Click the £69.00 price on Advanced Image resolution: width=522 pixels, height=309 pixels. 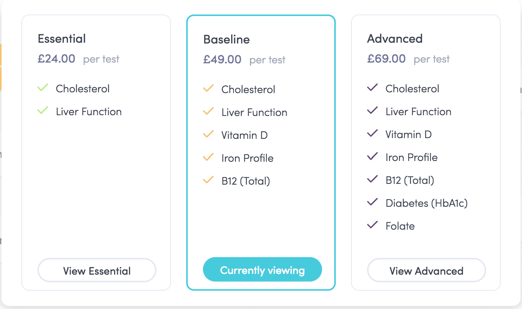pyautogui.click(x=387, y=59)
